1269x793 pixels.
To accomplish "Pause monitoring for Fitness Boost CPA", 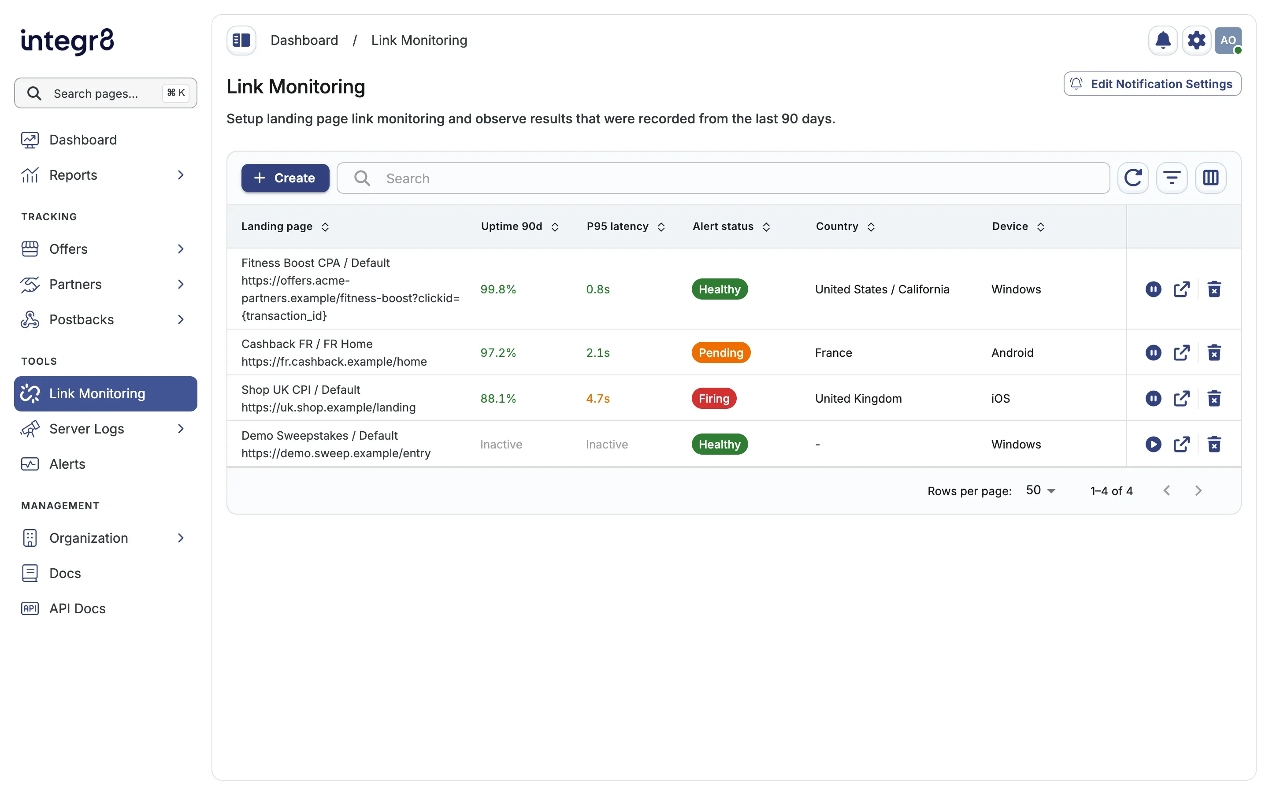I will (x=1153, y=289).
